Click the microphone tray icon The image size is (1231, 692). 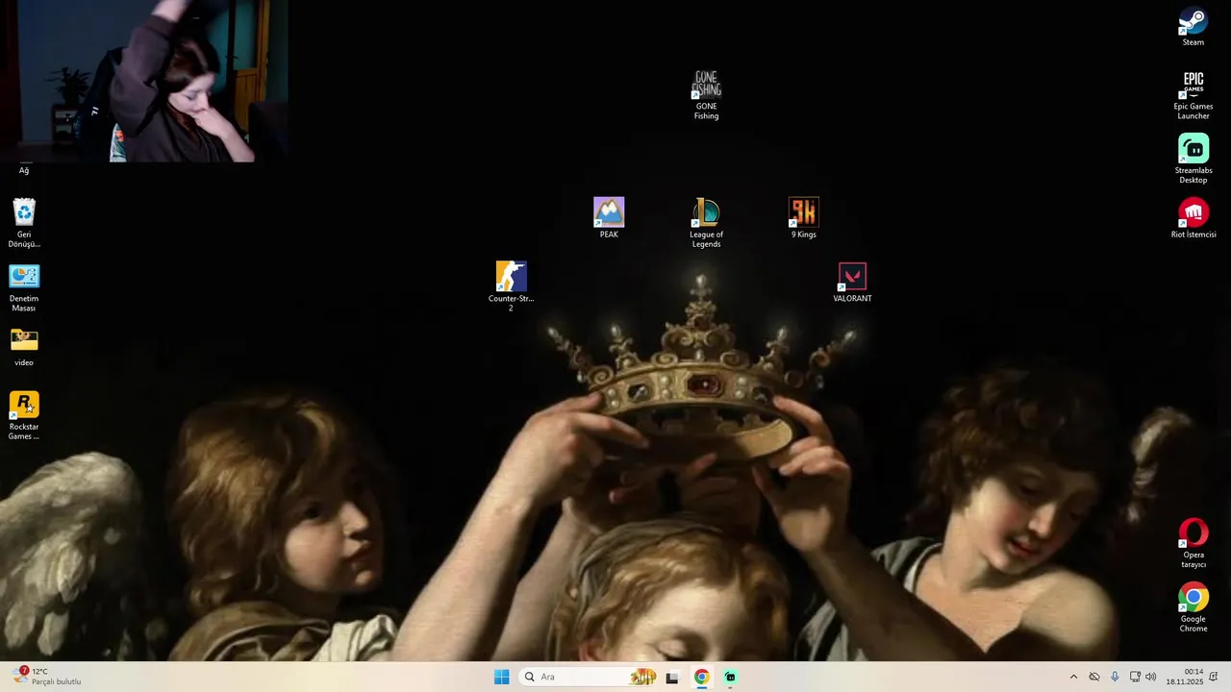(1115, 677)
